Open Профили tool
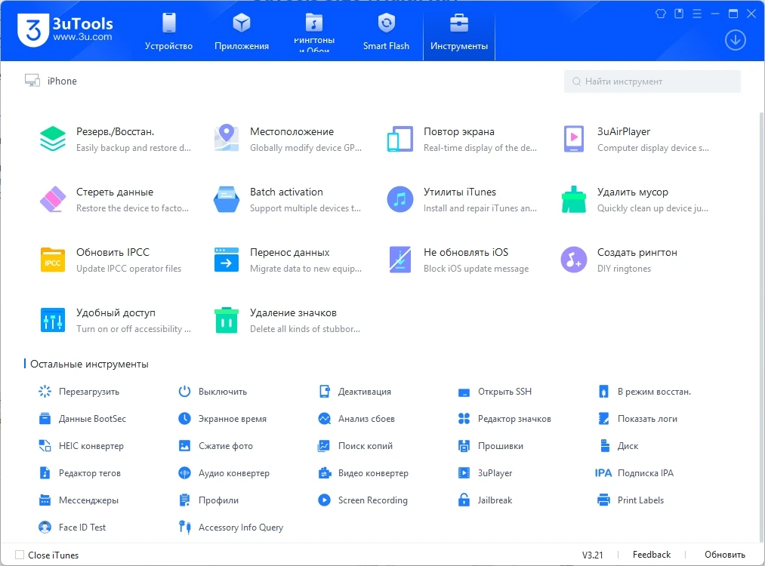Screen dimensions: 765x566 tap(209, 500)
